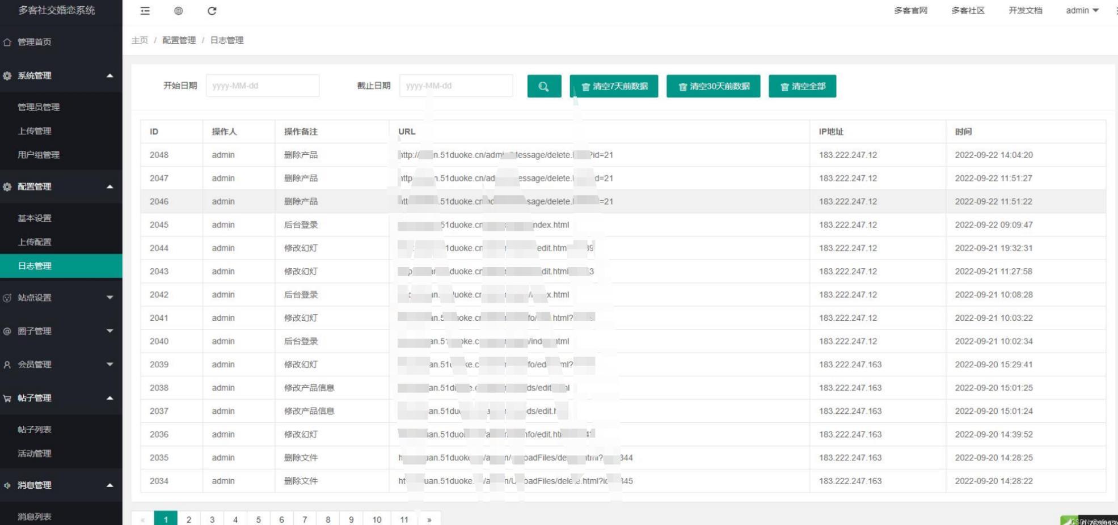Collapse the 系统管理 menu arrow
The width and height of the screenshot is (1118, 525).
[x=110, y=75]
